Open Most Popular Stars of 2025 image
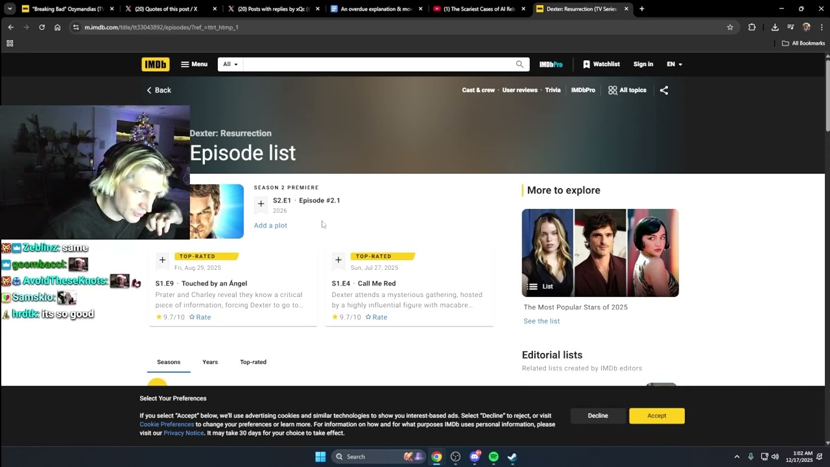This screenshot has height=467, width=830. 600,253
